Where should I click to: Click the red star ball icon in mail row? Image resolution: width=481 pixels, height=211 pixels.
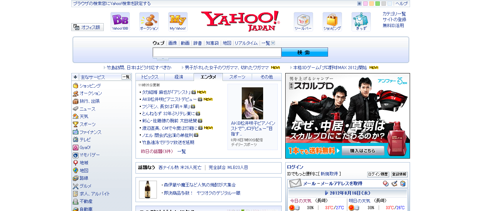tap(386, 184)
